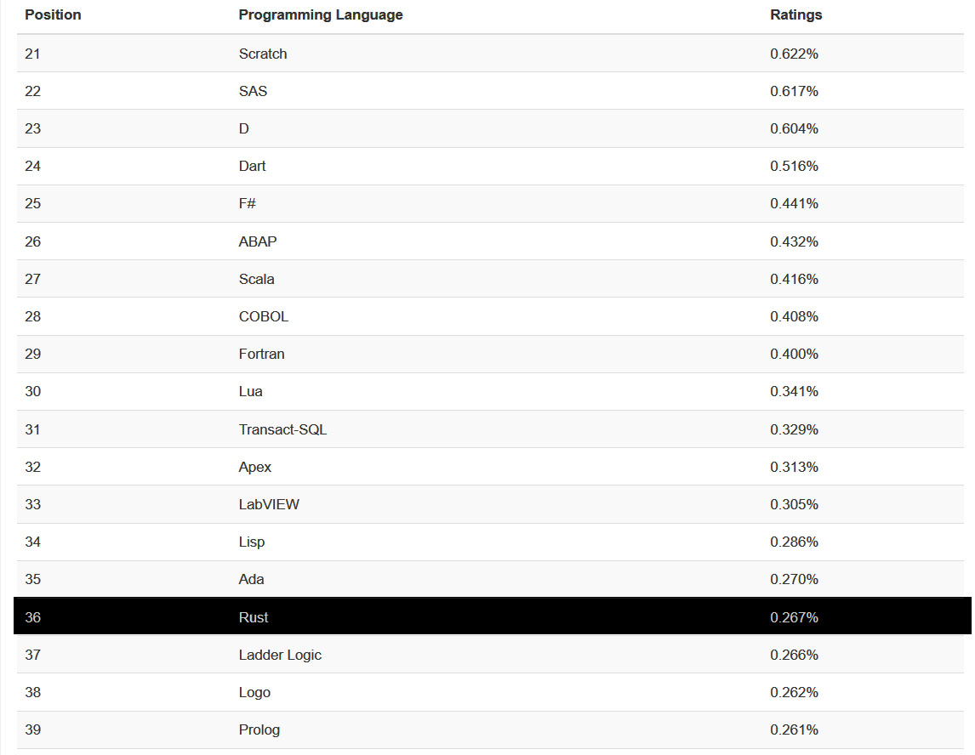Select the Dart language entry

pyautogui.click(x=252, y=166)
